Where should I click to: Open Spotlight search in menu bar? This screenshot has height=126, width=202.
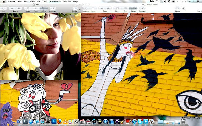(198, 1)
